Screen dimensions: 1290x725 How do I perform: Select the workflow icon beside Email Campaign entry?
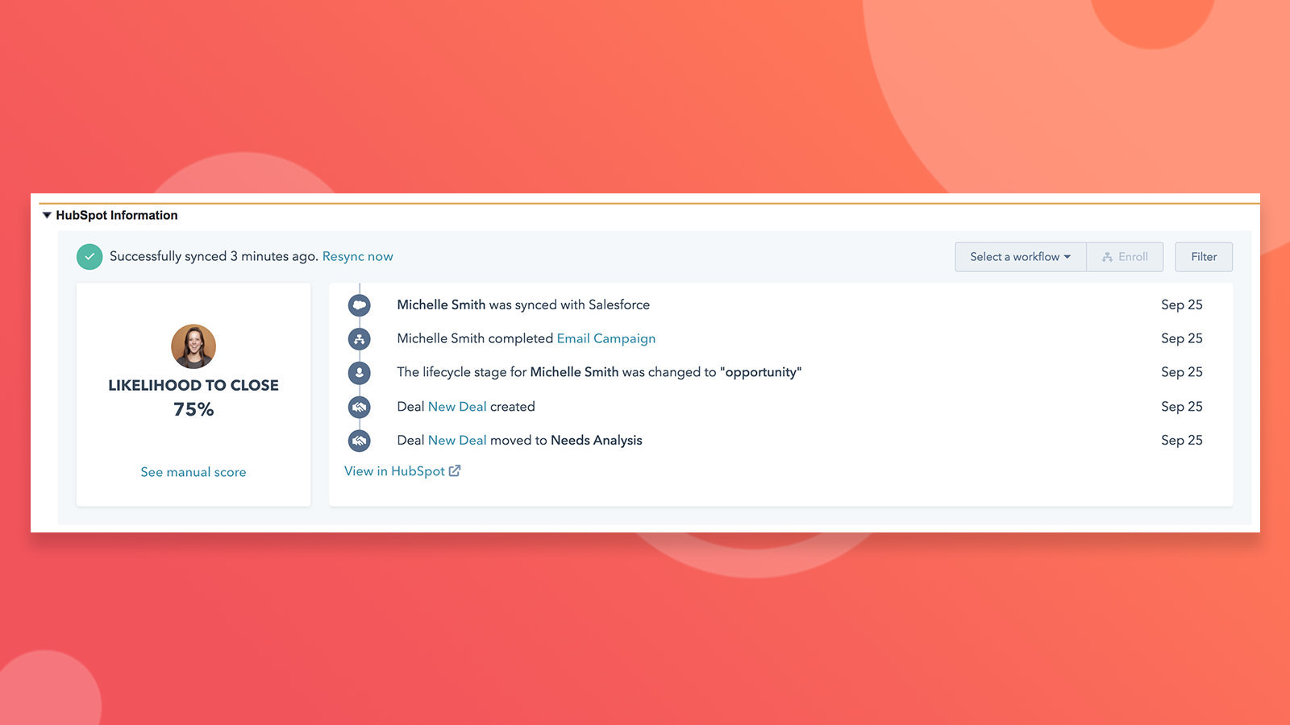360,339
